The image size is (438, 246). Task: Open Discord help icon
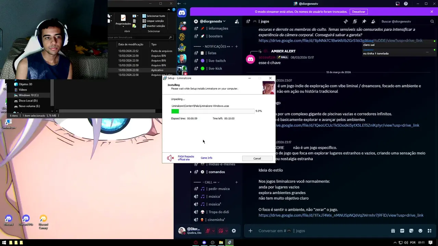(406, 4)
